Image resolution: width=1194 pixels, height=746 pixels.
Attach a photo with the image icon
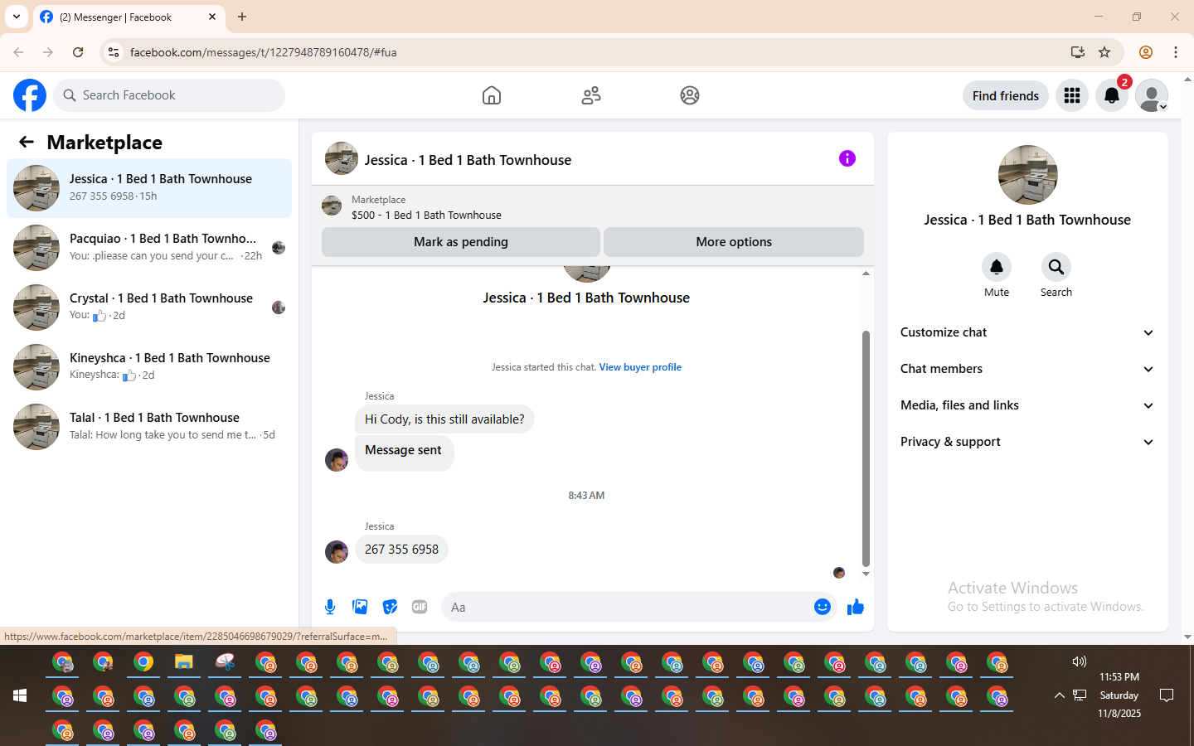tap(360, 607)
